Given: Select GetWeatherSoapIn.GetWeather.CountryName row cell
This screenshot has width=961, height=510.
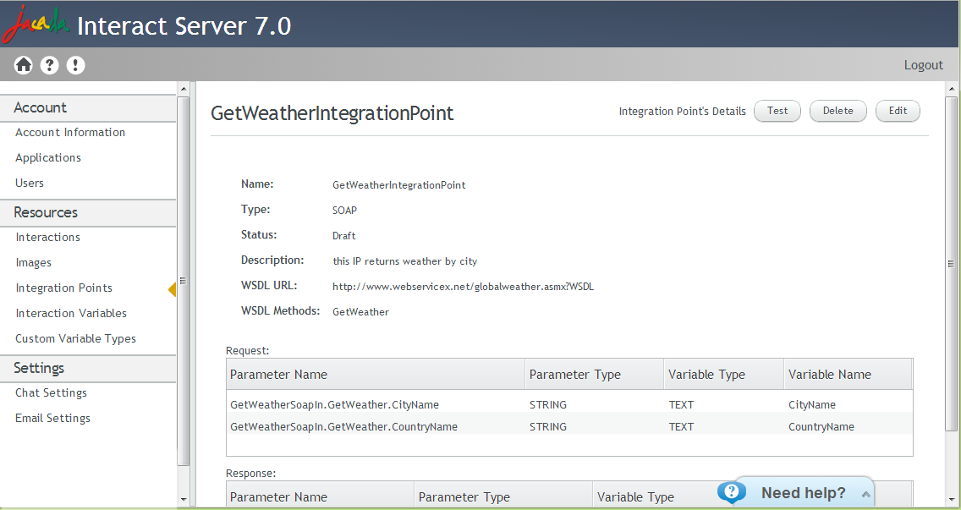Looking at the screenshot, I should tap(343, 426).
